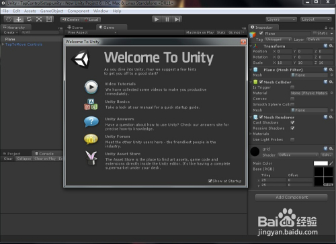Expand the TapToMove Controls hierarchy item
Image resolution: width=336 pixels, height=244 pixels.
(x=3, y=44)
